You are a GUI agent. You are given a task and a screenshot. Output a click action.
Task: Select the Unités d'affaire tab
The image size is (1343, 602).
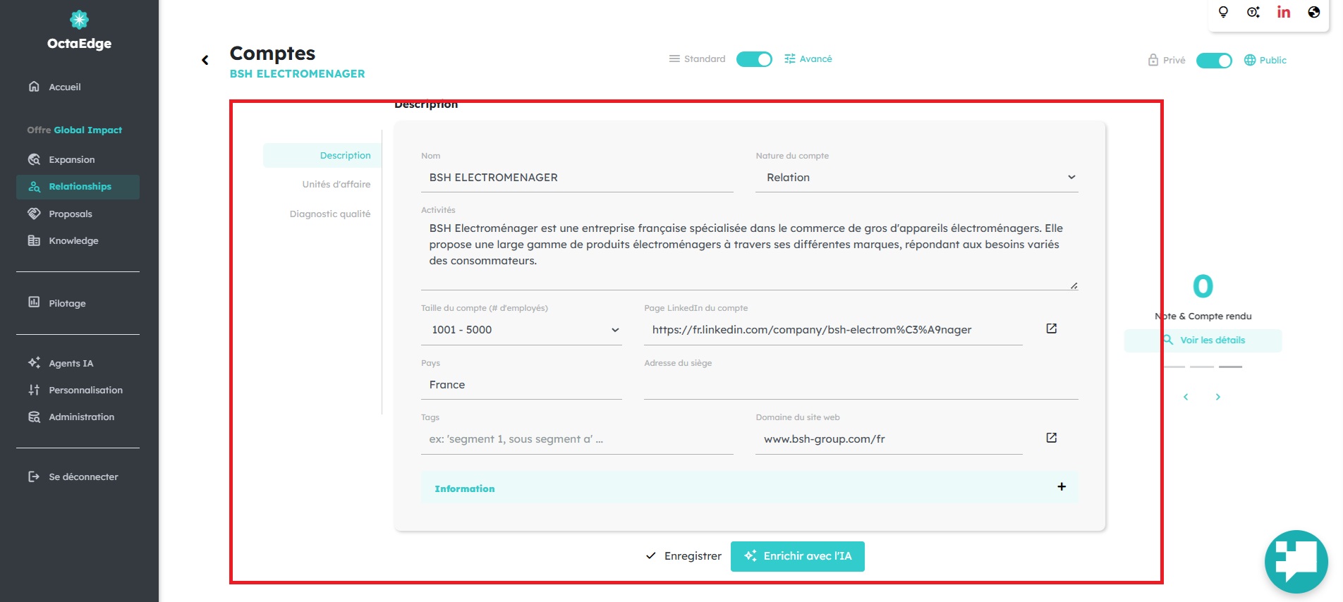click(x=322, y=184)
